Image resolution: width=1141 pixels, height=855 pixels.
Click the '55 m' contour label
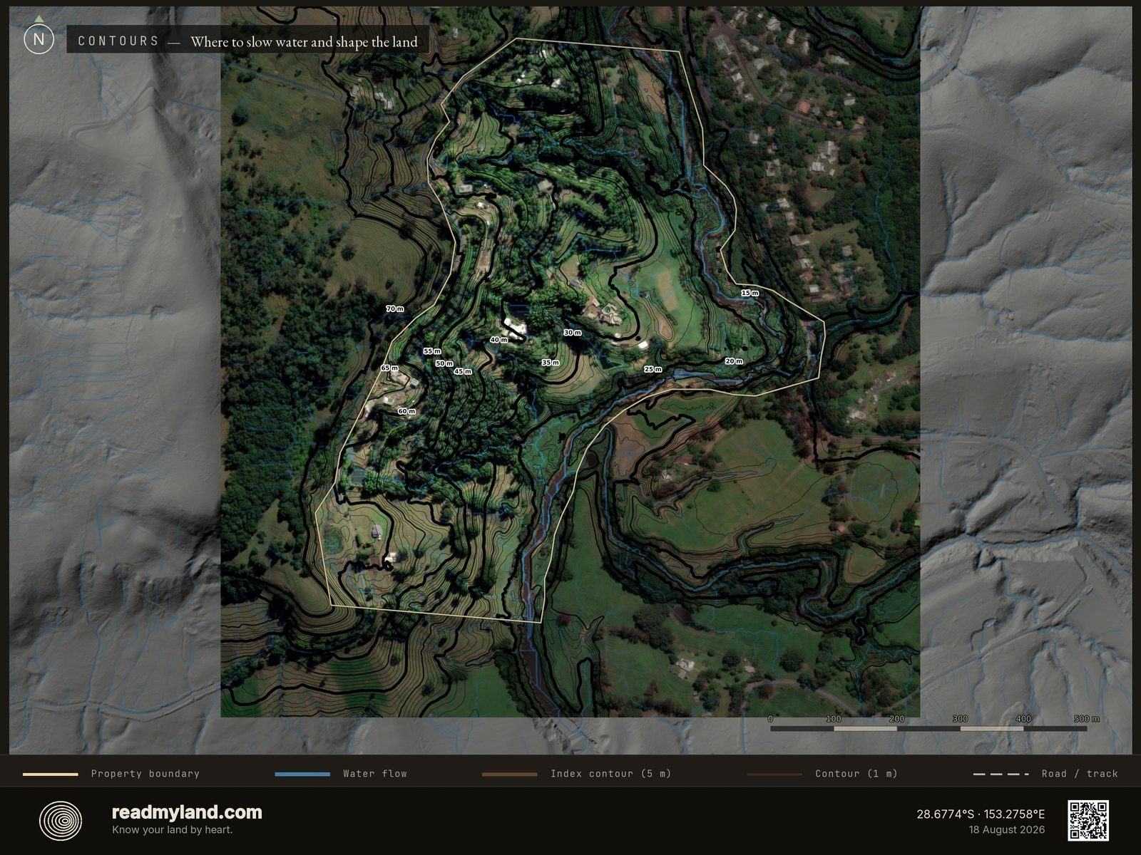pyautogui.click(x=432, y=351)
